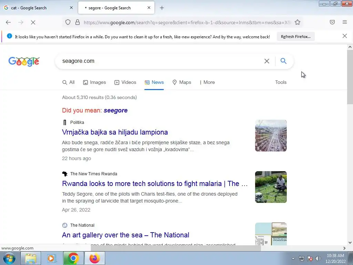Open the drone pilot article thumbnail

(x=271, y=187)
